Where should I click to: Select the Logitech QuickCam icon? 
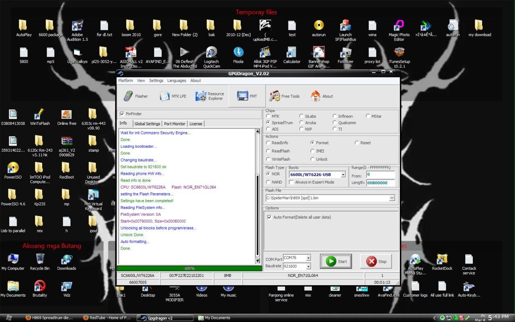point(211,57)
